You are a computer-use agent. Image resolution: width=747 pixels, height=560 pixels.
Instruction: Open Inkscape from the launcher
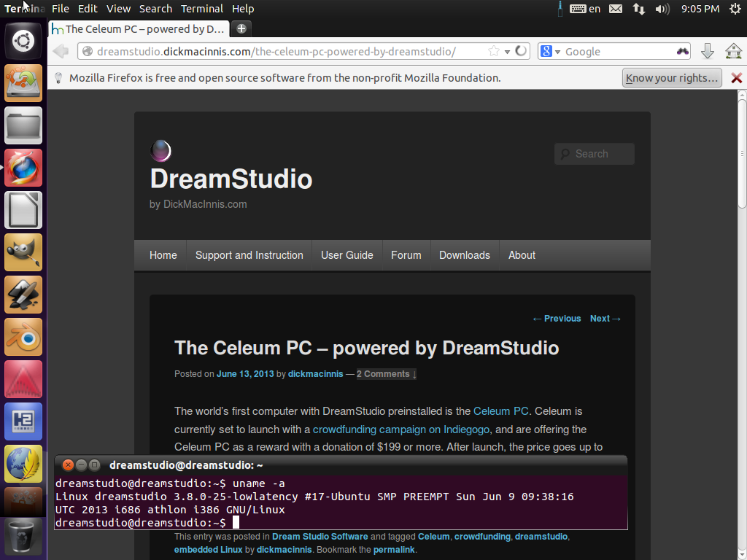pos(23,295)
